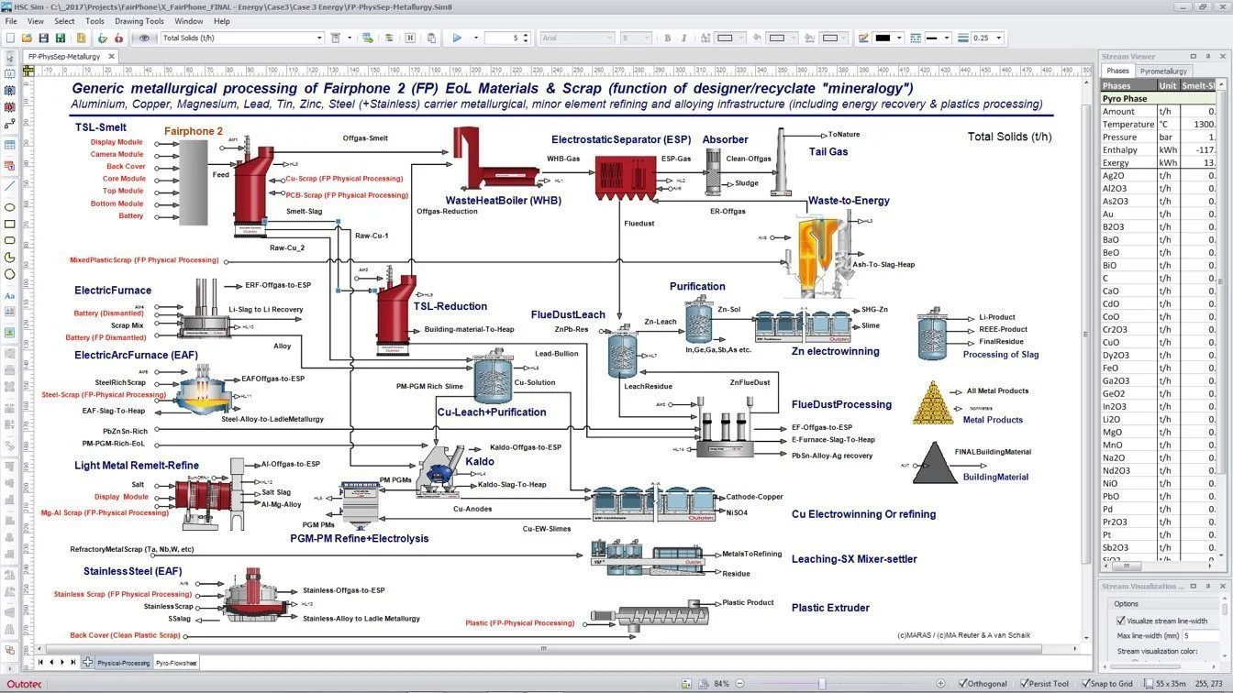Toggle the Orthogonal checkbox
The width and height of the screenshot is (1233, 693).
coord(962,684)
